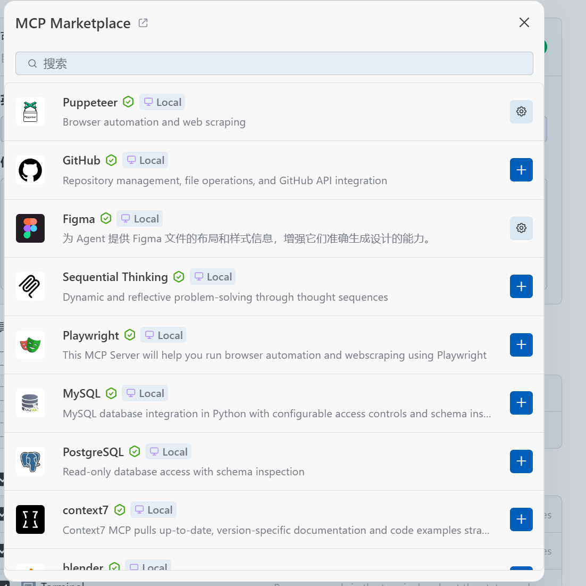
Task: Select the Figma title text
Action: [79, 219]
